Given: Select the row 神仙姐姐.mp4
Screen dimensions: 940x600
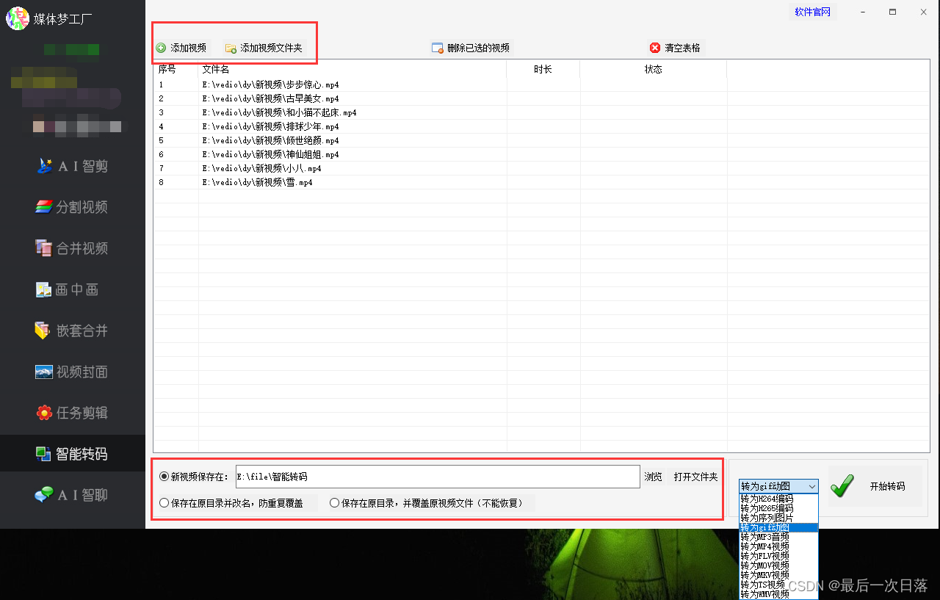Looking at the screenshot, I should 541,154.
